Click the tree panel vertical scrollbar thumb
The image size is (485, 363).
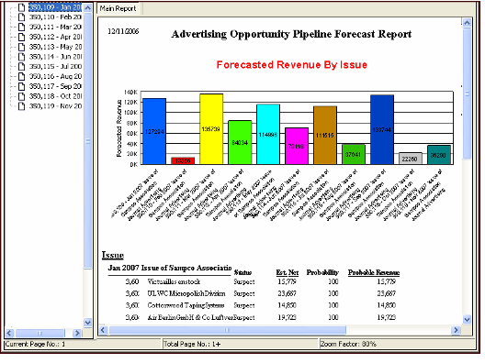click(x=88, y=141)
